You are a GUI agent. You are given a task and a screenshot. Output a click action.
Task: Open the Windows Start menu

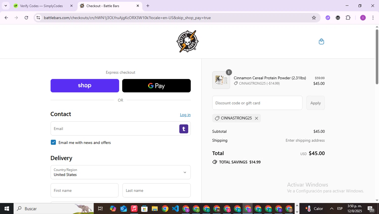[x=7, y=208]
